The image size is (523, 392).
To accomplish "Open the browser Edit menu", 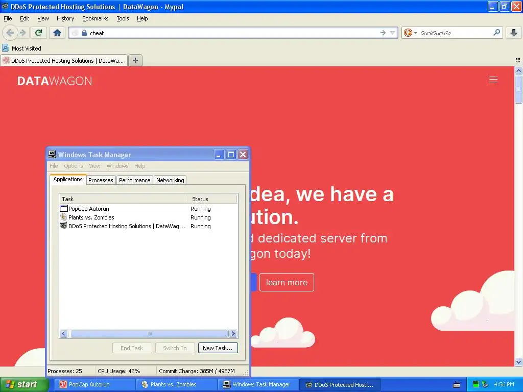I will click(25, 18).
